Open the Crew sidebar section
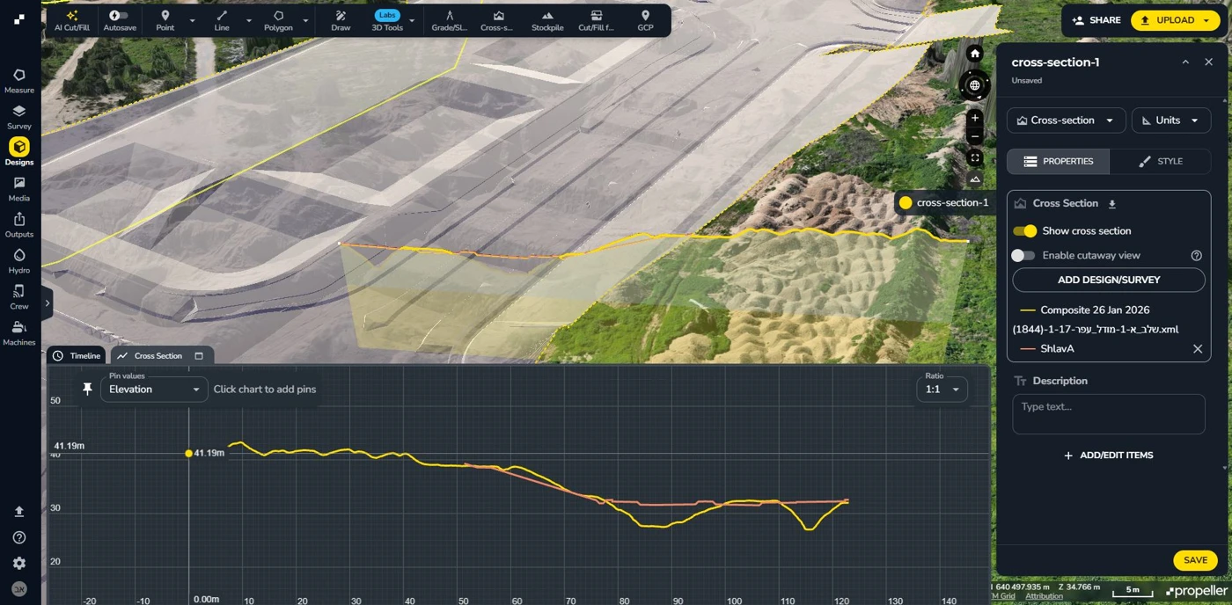Image resolution: width=1232 pixels, height=605 pixels. [x=19, y=297]
